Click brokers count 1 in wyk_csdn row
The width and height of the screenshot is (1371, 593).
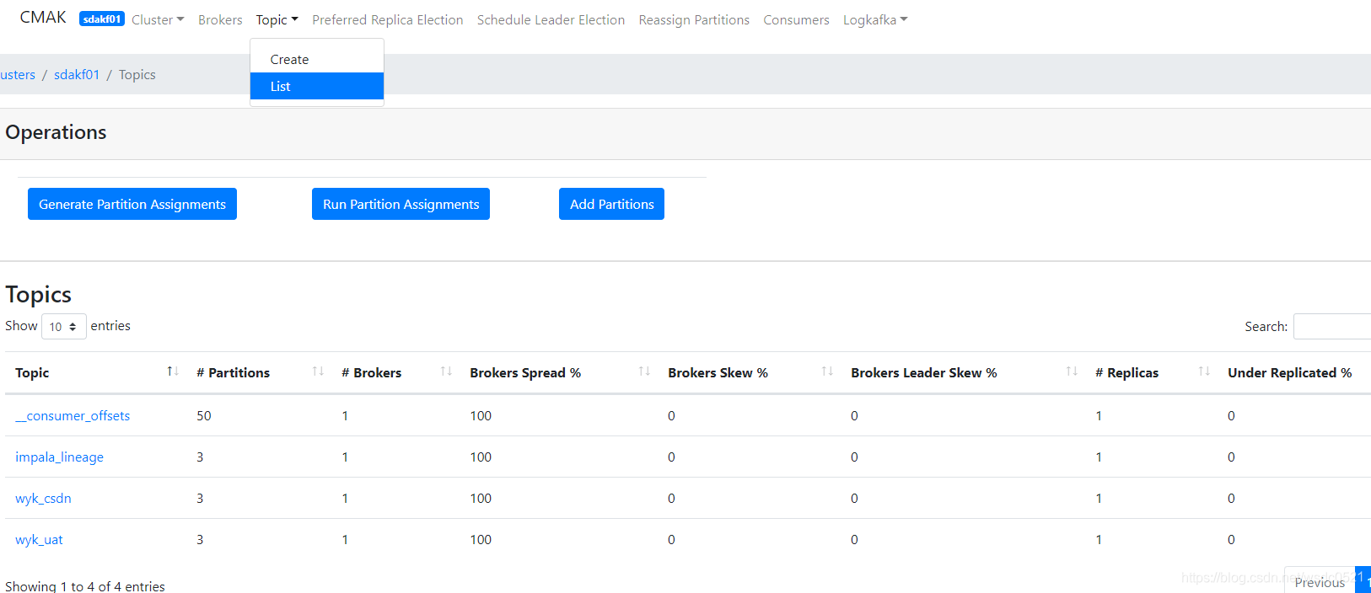[345, 498]
